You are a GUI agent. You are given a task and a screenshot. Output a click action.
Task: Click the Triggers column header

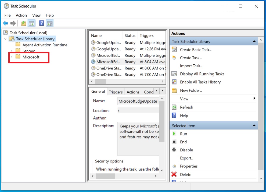click(152, 35)
